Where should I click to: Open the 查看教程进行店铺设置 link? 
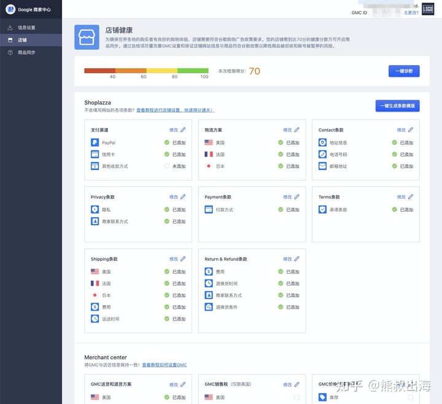point(176,111)
